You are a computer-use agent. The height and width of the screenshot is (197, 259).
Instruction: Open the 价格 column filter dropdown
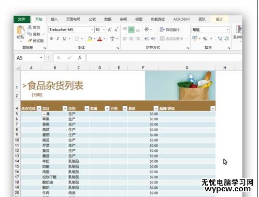pos(125,108)
